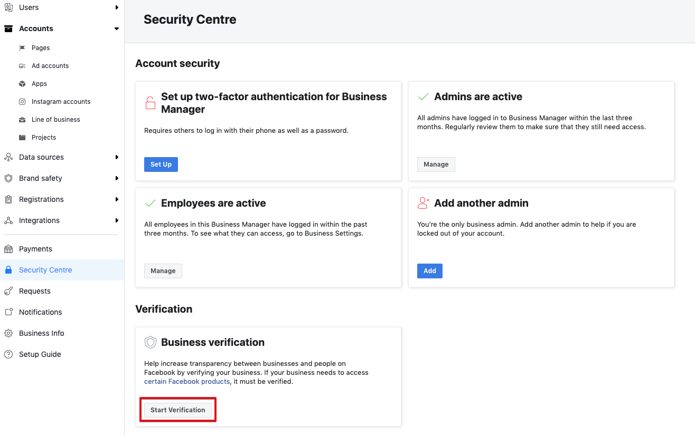Expand the Users submenu arrow
Image resolution: width=695 pixels, height=436 pixels.
click(117, 7)
